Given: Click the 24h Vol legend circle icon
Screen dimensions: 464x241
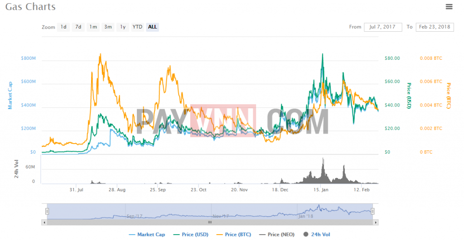Looking at the screenshot, I should pyautogui.click(x=306, y=234).
